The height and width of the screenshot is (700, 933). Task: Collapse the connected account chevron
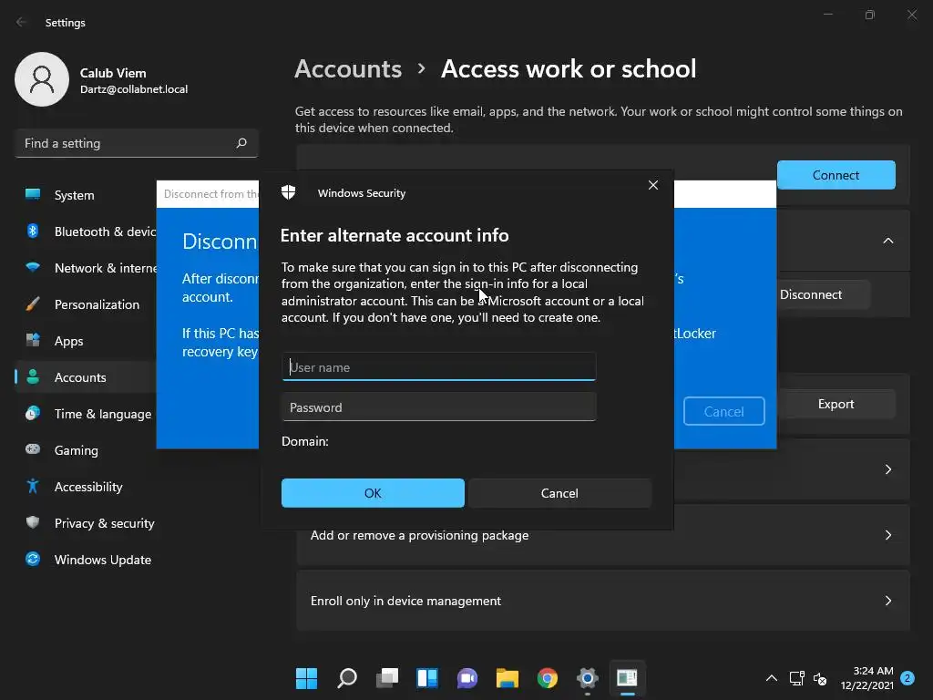(887, 241)
